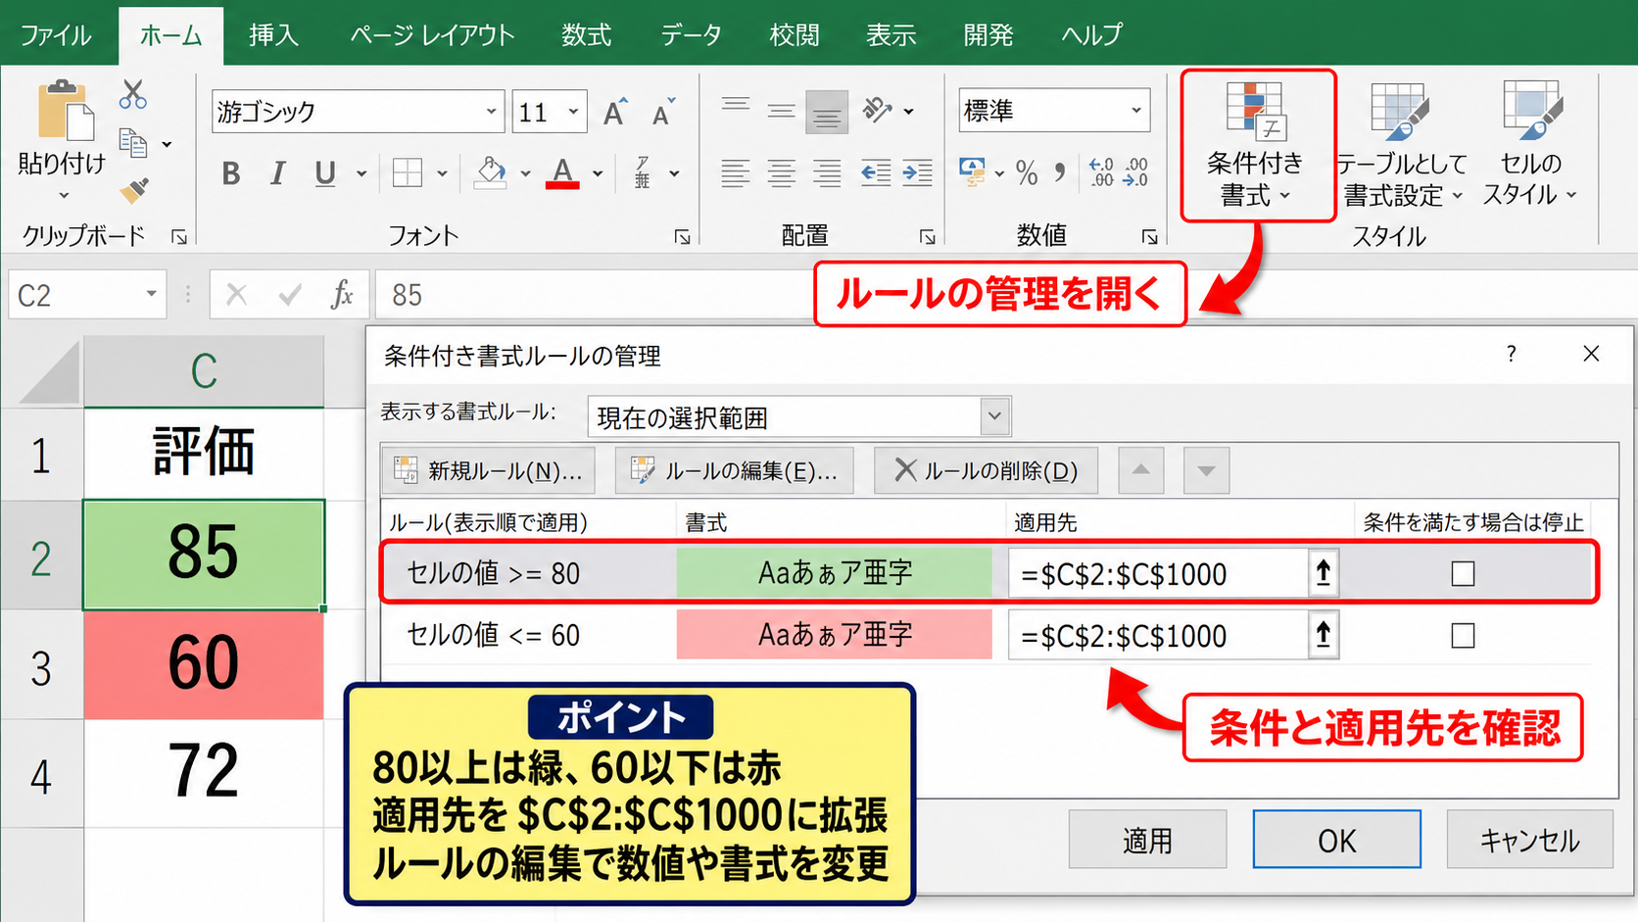
Task: Open Cell Styles gallery
Action: [1530, 145]
